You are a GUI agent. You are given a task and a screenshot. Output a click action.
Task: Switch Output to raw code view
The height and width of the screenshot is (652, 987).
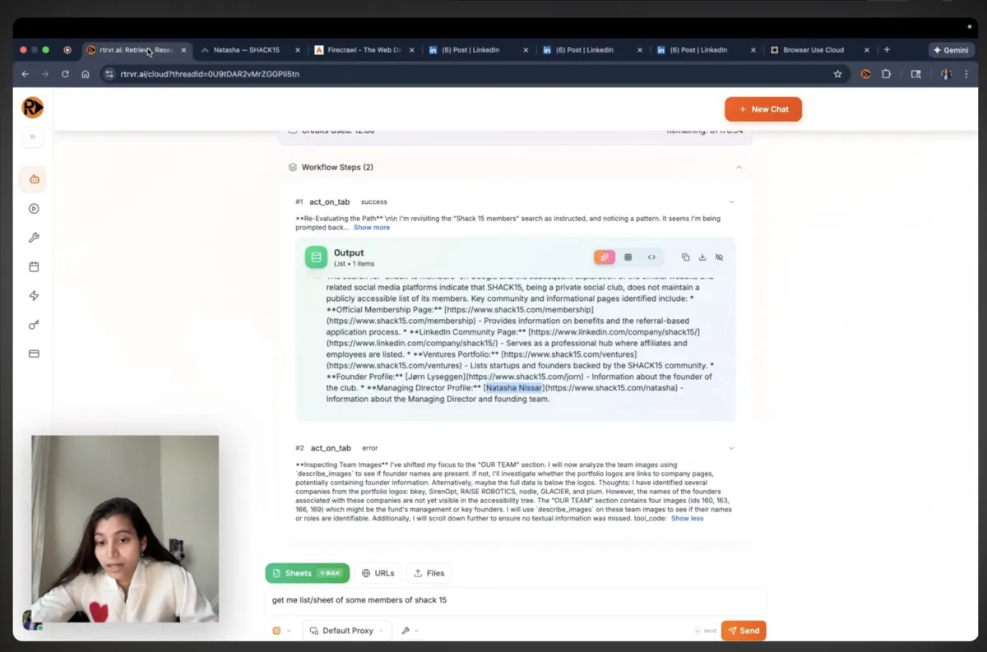tap(651, 257)
